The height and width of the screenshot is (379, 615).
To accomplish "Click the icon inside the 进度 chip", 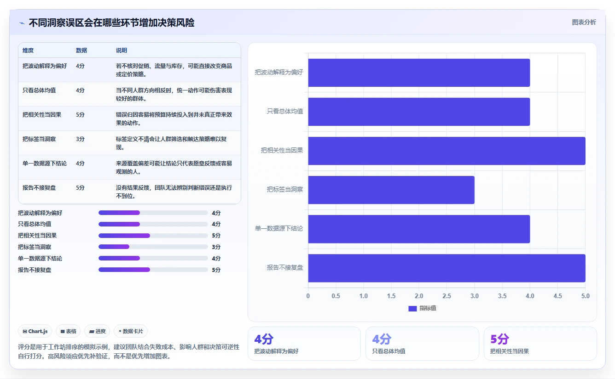I will (92, 331).
